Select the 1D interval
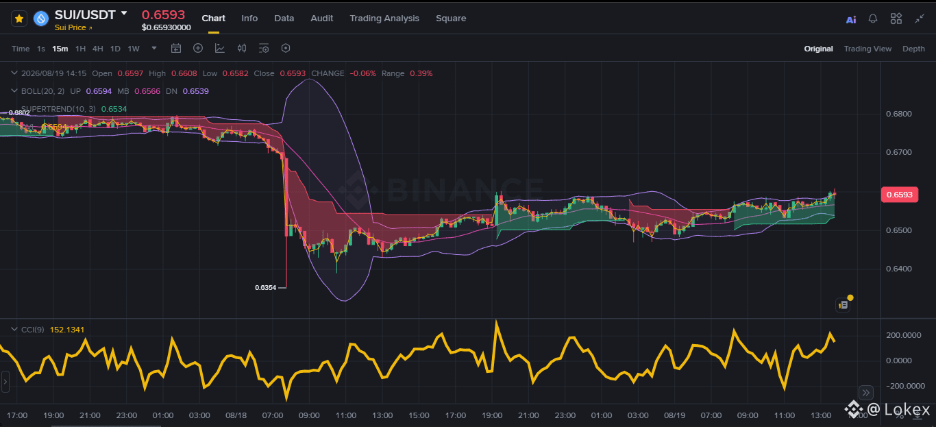936x427 pixels. tap(115, 49)
